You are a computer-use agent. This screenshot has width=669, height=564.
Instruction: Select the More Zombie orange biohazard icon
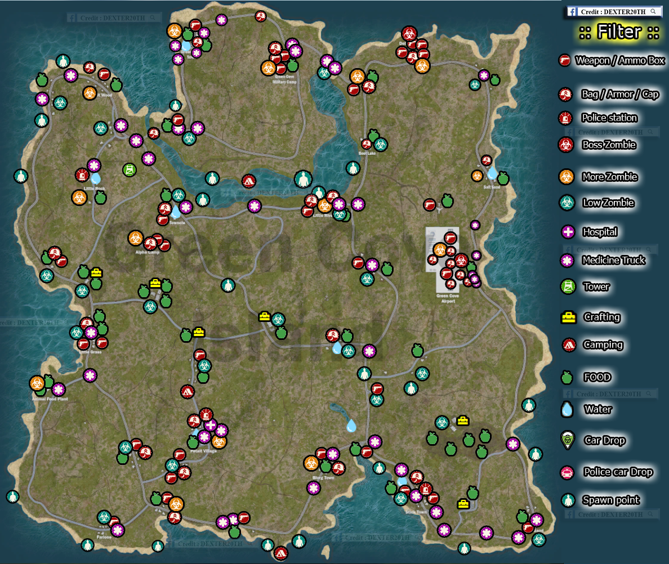(566, 177)
